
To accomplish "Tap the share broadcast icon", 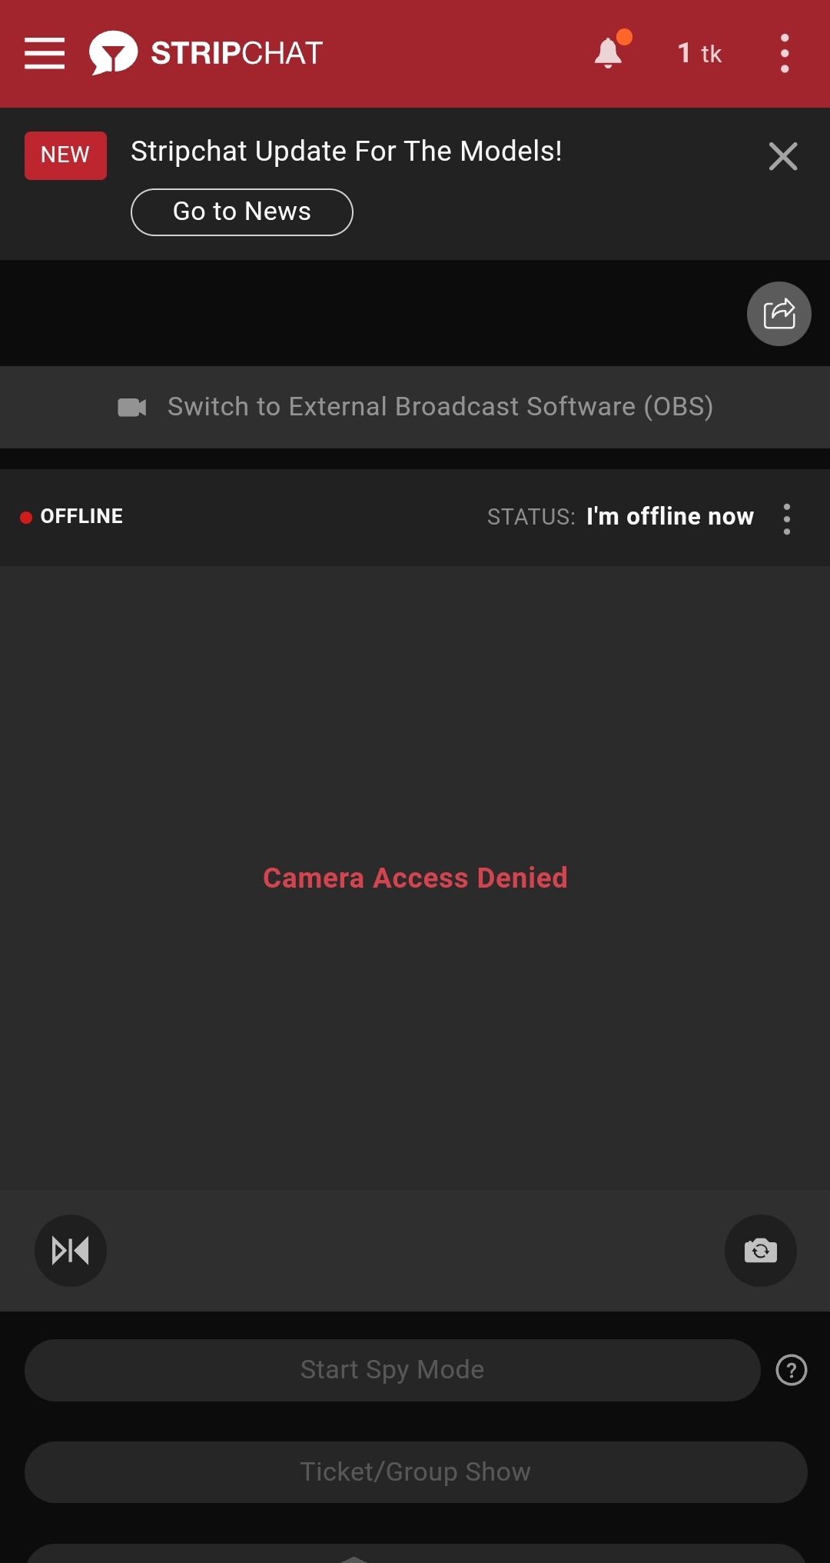I will coord(779,314).
